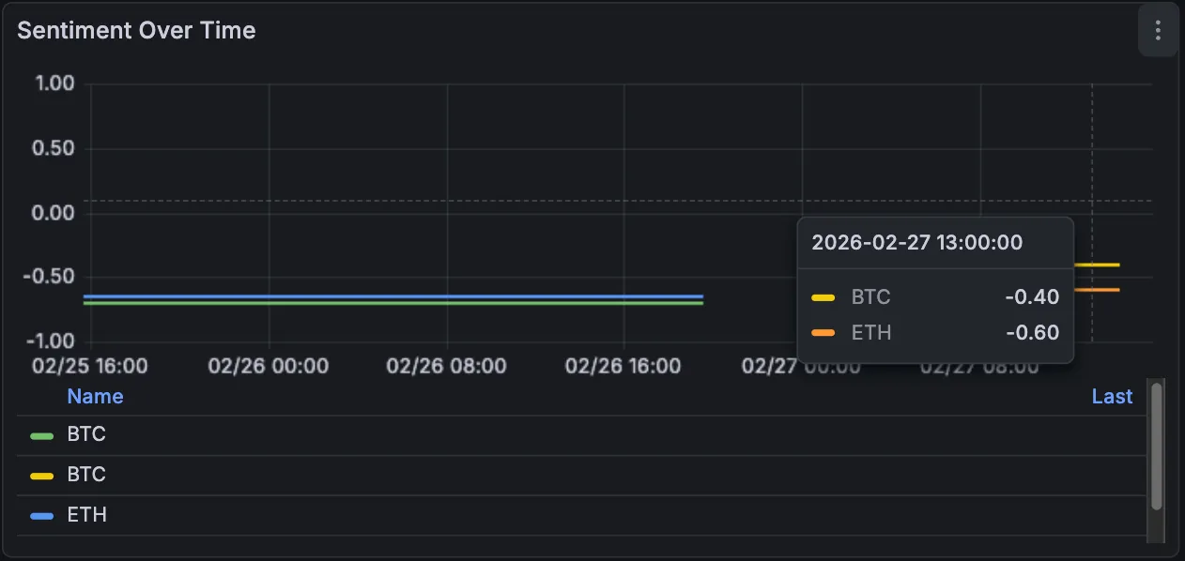Toggle the green BTC series label in legend
Screen dimensions: 1185x561
[x=86, y=435]
